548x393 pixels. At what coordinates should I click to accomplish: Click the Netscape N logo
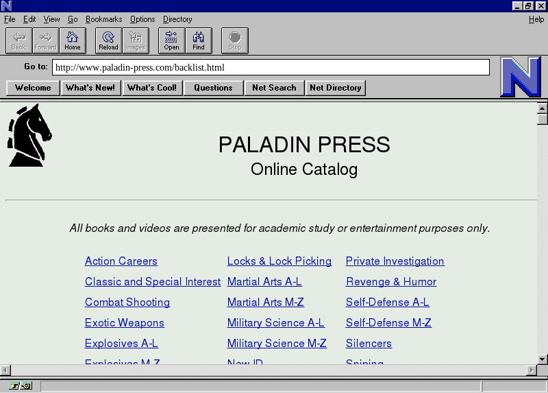coord(520,77)
